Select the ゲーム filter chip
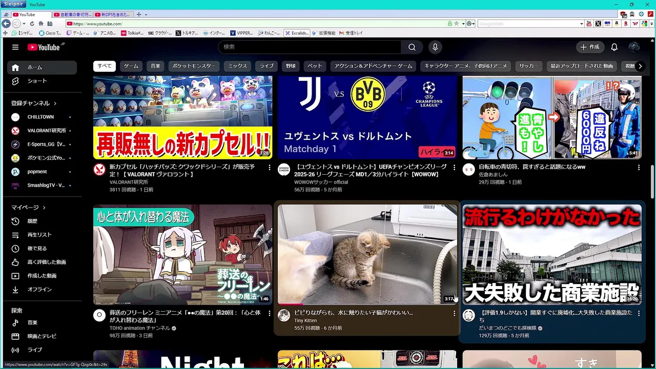The image size is (656, 369). tap(131, 66)
